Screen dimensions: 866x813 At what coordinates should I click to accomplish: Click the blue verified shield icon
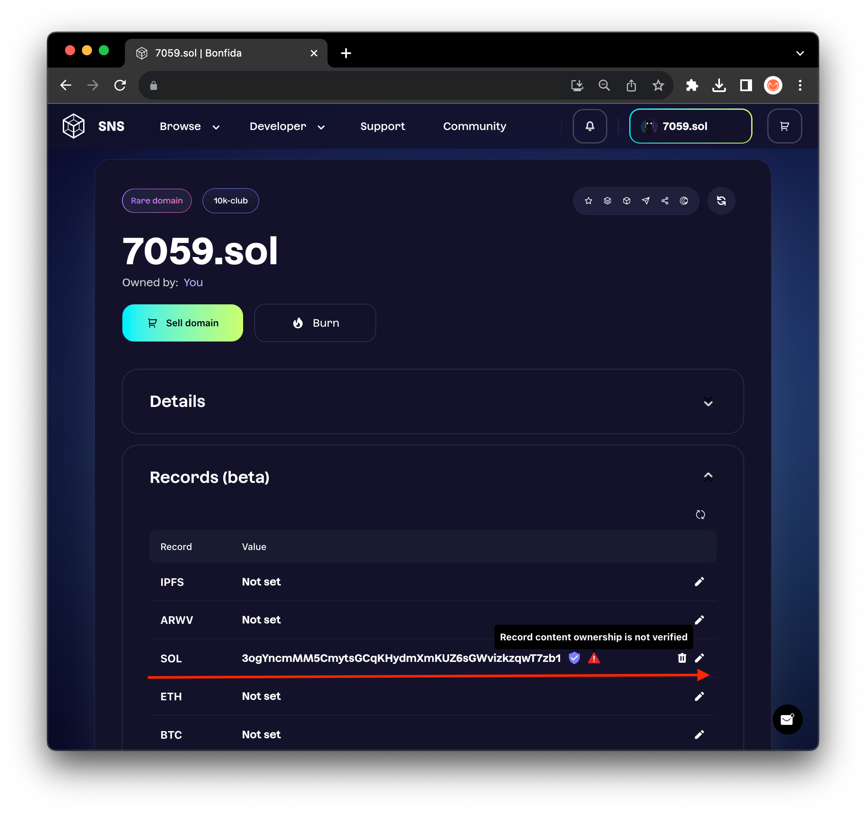pyautogui.click(x=574, y=658)
